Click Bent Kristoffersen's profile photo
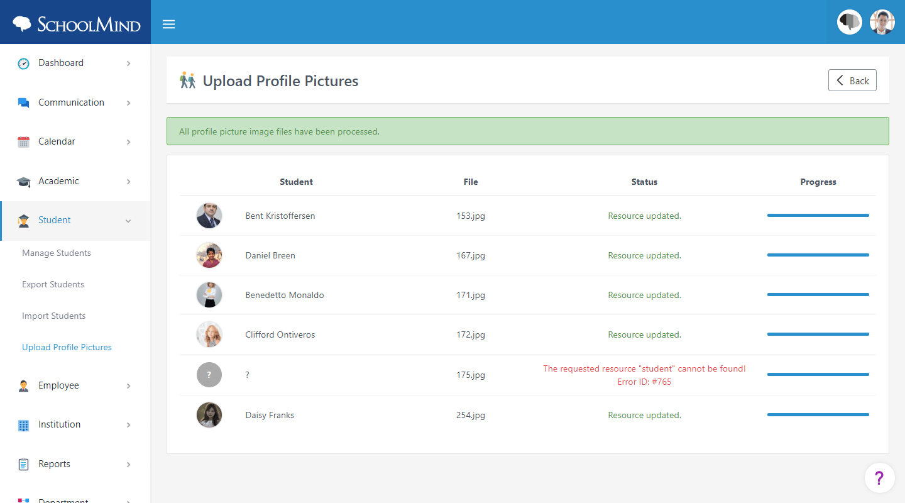This screenshot has height=503, width=905. pos(209,216)
